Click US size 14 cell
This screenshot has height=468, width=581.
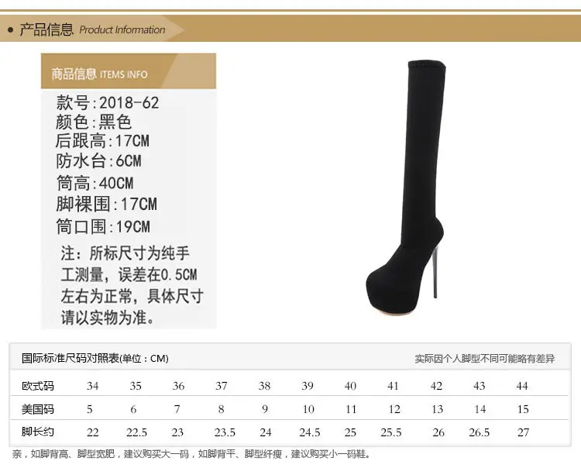coord(480,409)
